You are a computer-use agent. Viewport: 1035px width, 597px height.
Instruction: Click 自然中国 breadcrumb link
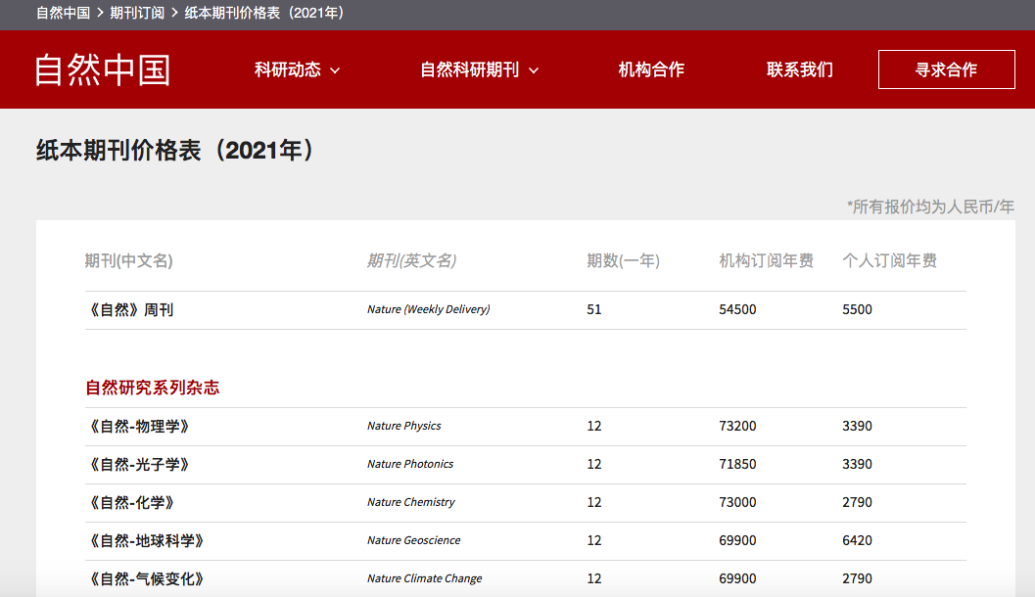pyautogui.click(x=63, y=14)
